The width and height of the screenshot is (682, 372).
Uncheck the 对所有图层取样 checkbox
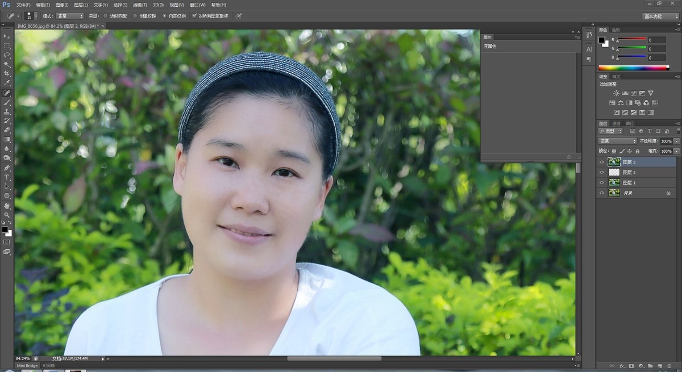pyautogui.click(x=195, y=16)
